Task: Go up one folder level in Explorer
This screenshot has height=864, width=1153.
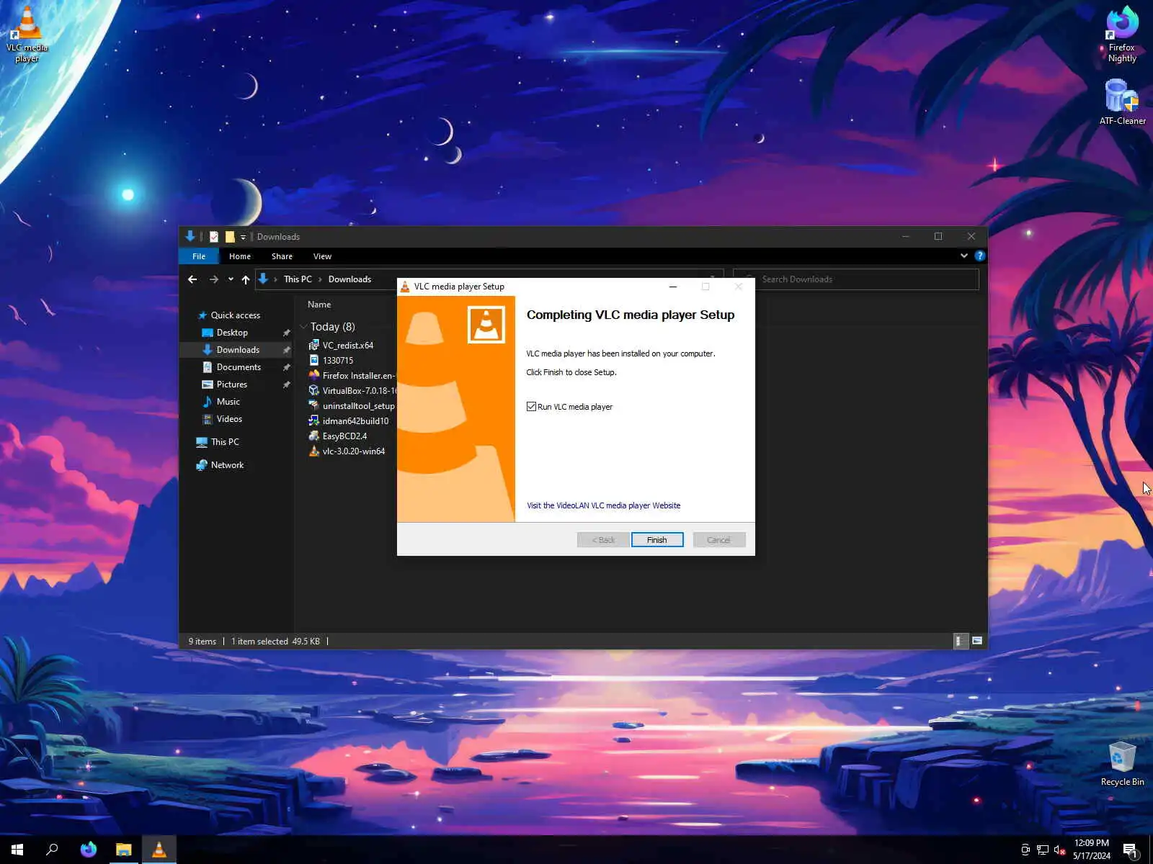Action: coord(246,279)
